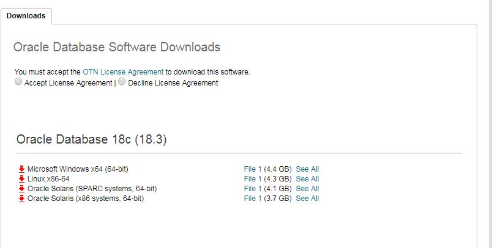Open the OTN License Agreement link
The width and height of the screenshot is (492, 248).
123,72
